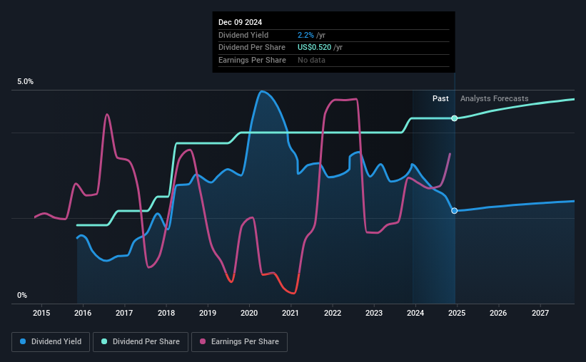The image size is (586, 362).
Task: Click the 2018 x-axis year label
Action: tap(166, 313)
